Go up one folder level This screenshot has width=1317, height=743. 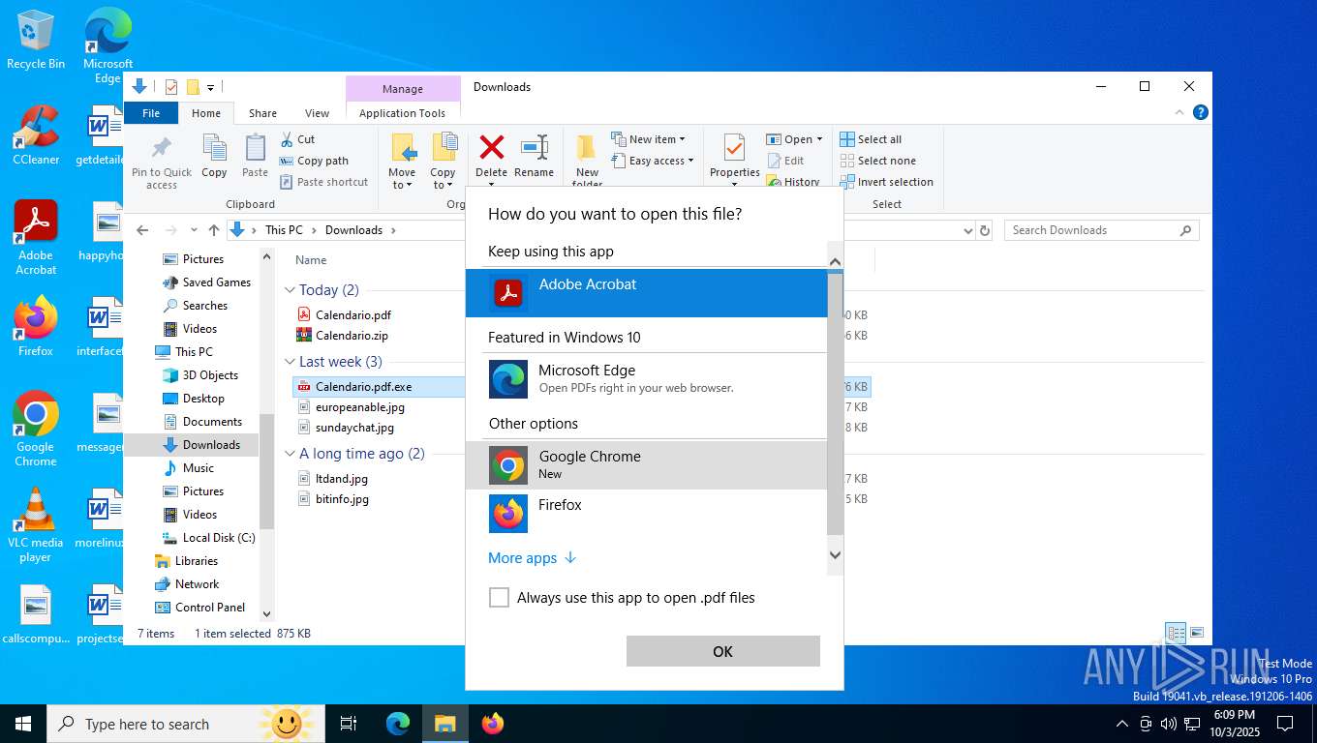[x=214, y=230]
